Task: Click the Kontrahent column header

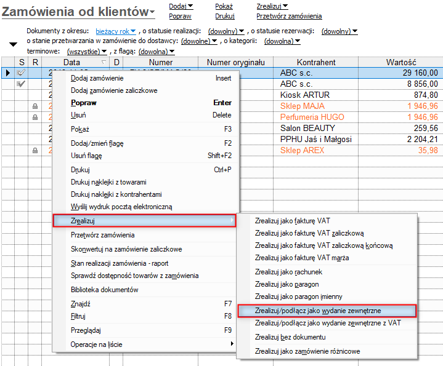Action: point(316,62)
